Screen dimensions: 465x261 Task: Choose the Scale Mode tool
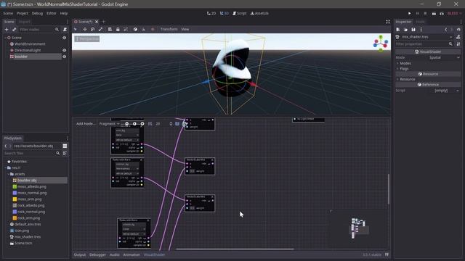click(x=100, y=29)
